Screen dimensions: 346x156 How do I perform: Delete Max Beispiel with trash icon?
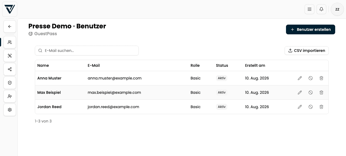[x=321, y=92]
